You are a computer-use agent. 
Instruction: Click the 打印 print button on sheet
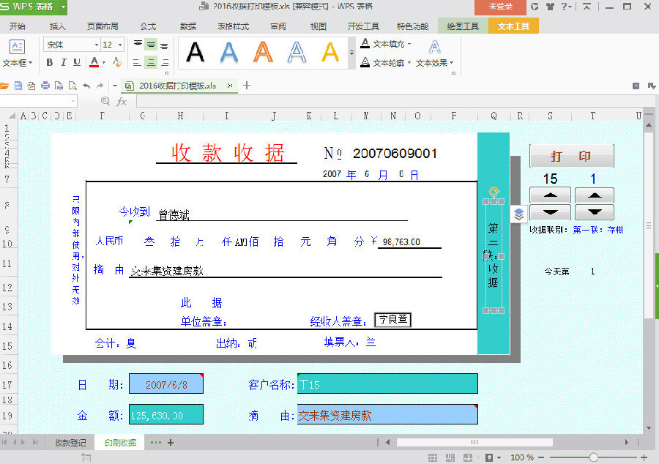pyautogui.click(x=571, y=156)
